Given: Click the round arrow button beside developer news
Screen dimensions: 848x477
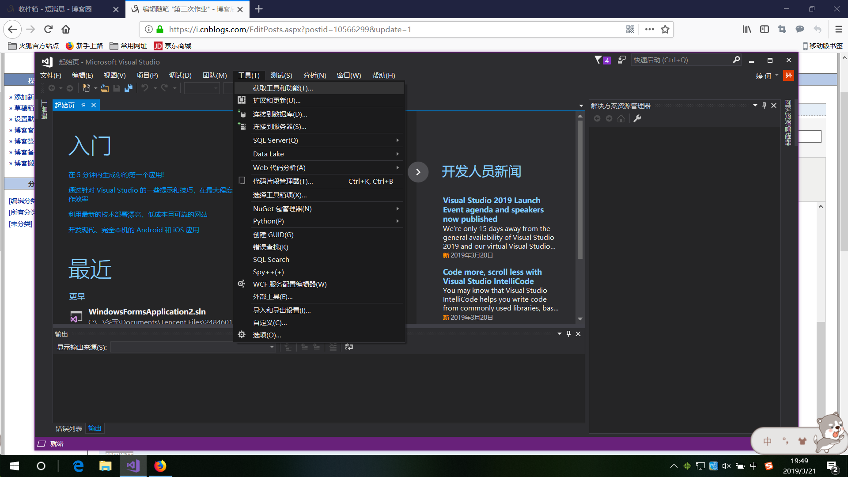Looking at the screenshot, I should point(418,172).
